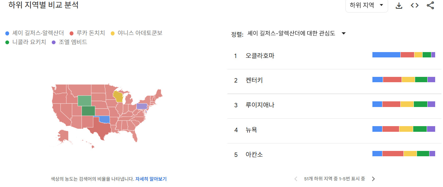Screen dimensions: 443x187
Task: Open the 자세히 알아보기 link
Action: (151, 179)
